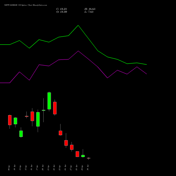Image resolution: width=176 pixels, height=176 pixels.
Task: Click the close value C: 13.25
Action: coord(62,9)
